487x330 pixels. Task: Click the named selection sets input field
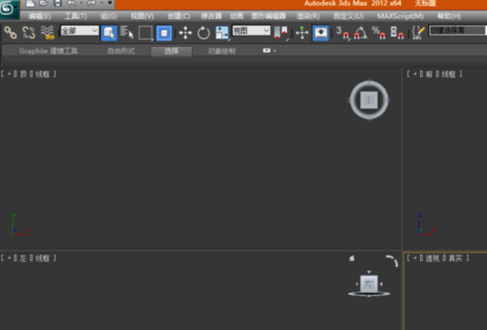(x=458, y=31)
